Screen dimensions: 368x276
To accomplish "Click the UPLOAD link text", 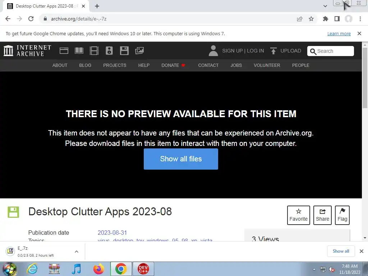I will coord(291,51).
